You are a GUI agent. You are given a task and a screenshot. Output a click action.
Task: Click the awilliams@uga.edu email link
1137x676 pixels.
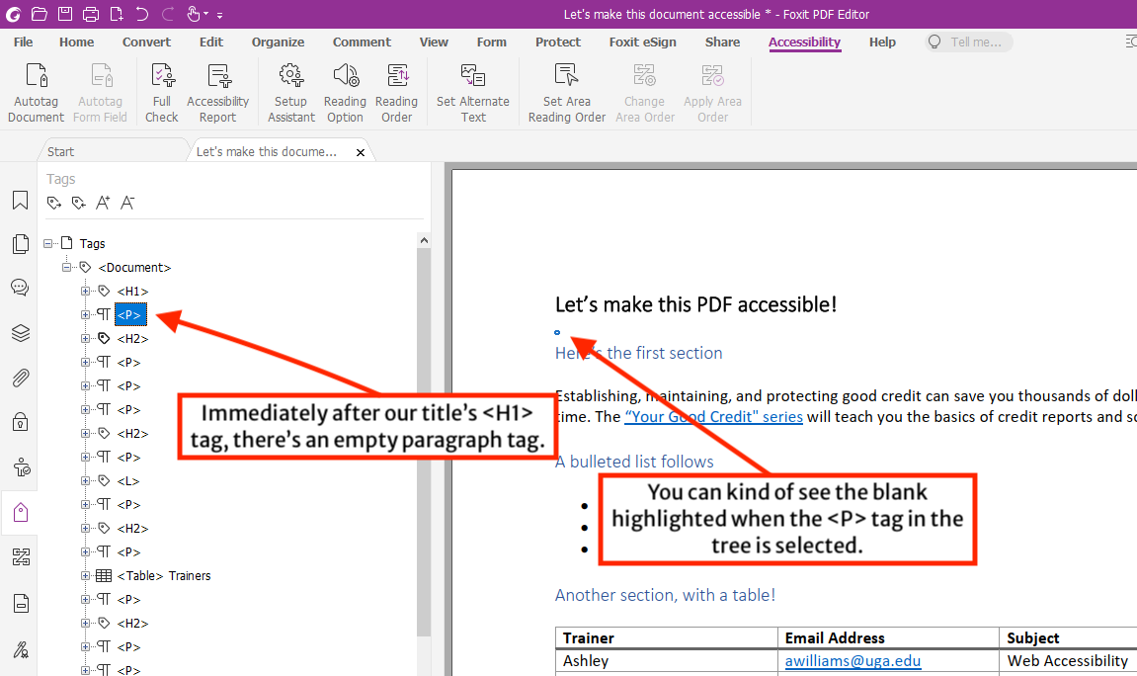tap(853, 660)
